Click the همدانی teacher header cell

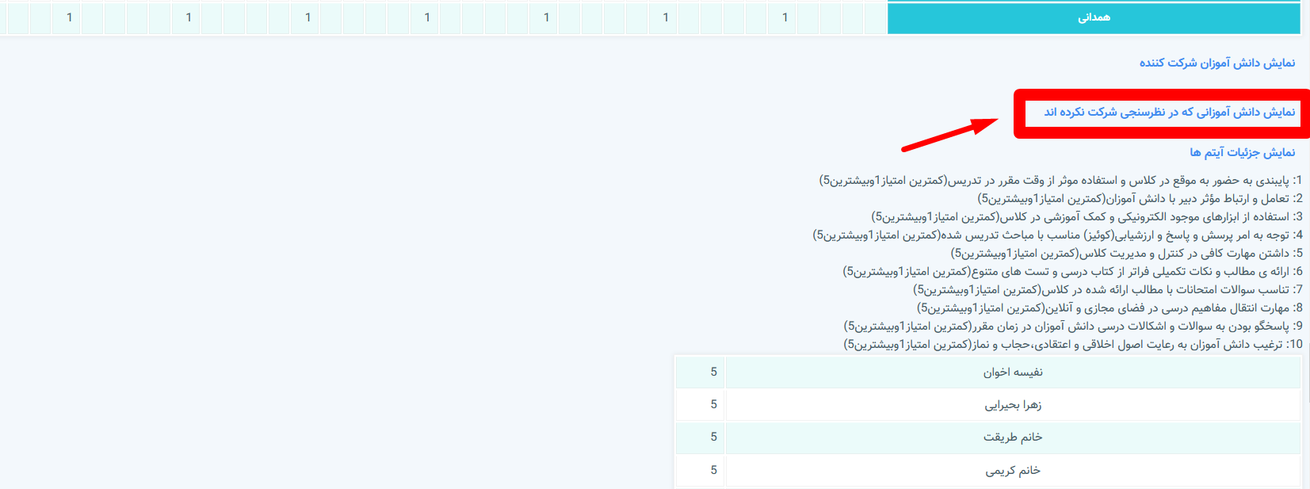click(1094, 17)
